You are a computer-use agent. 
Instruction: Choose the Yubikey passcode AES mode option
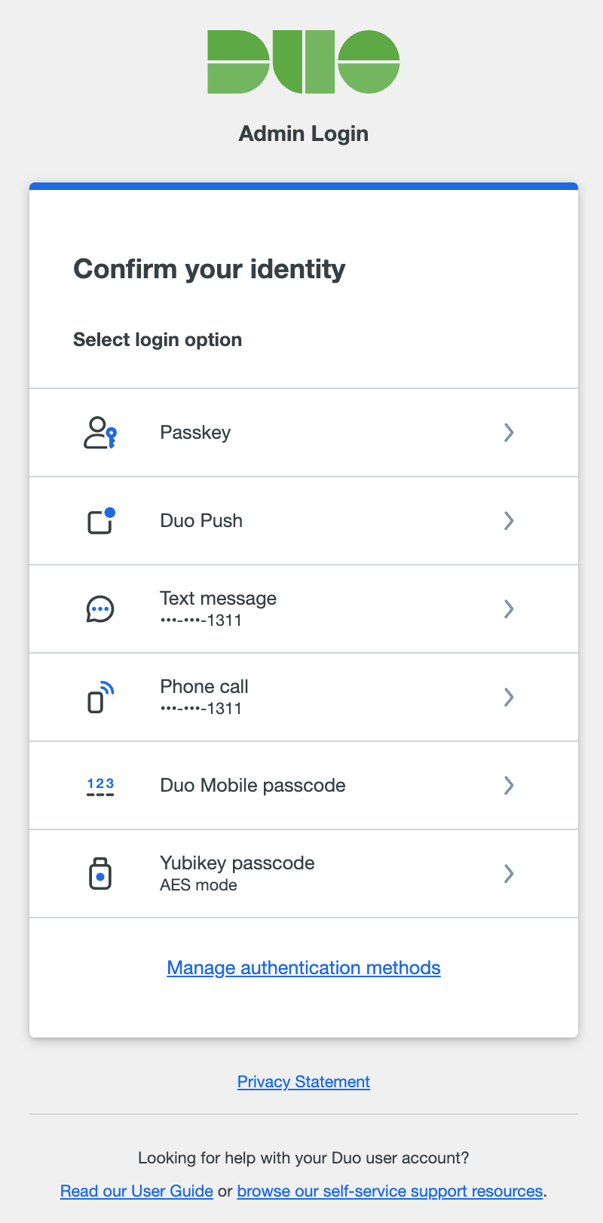[301, 873]
